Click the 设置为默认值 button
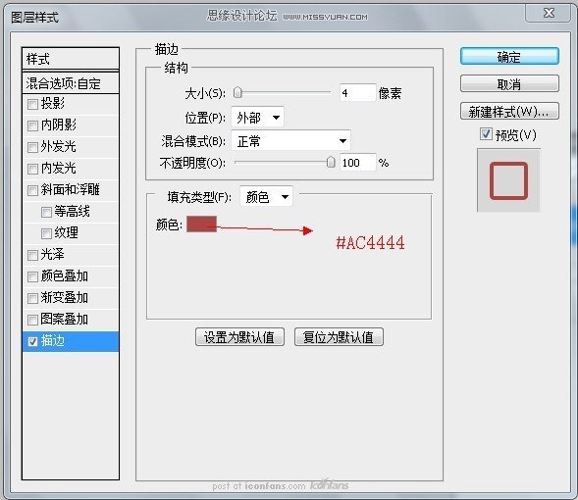 pyautogui.click(x=239, y=337)
